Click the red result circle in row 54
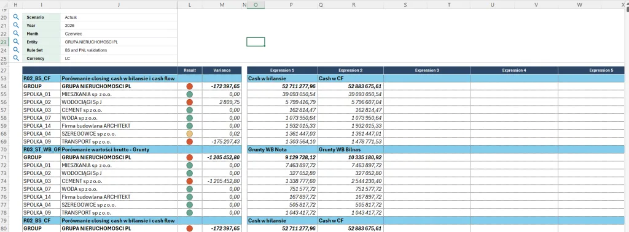Screen dimensions: 629x232 tap(189, 86)
